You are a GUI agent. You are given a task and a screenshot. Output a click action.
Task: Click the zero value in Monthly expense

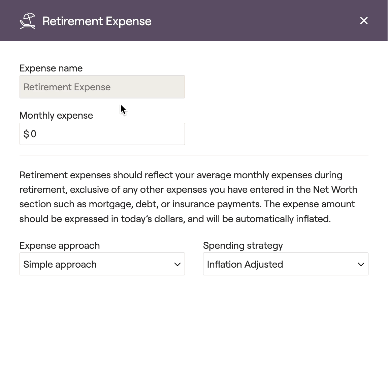(33, 134)
